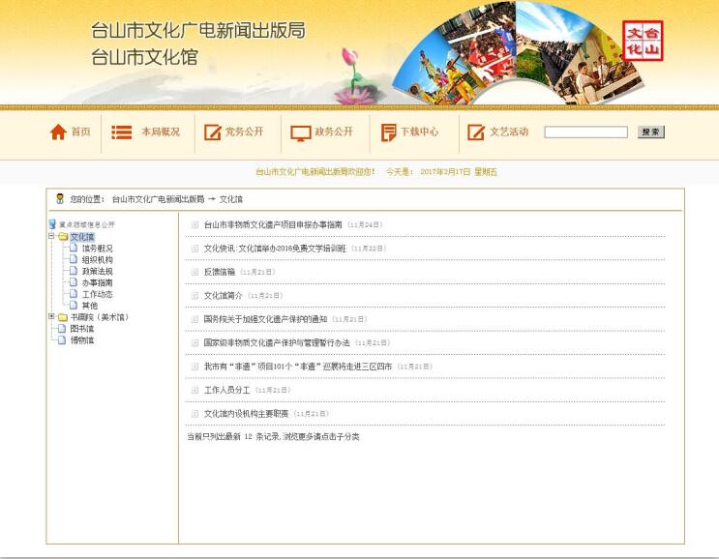719x559 pixels.
Task: Open the article 文化馆简介
Action: (x=223, y=296)
